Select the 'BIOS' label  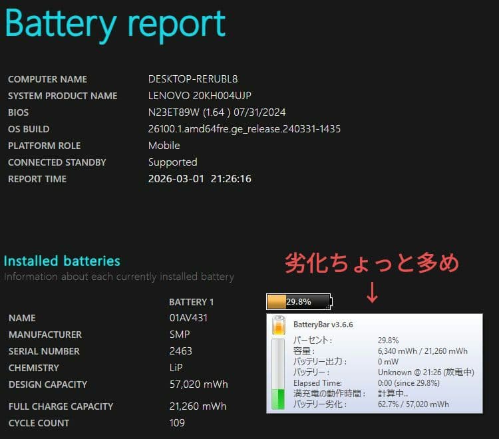pyautogui.click(x=19, y=112)
